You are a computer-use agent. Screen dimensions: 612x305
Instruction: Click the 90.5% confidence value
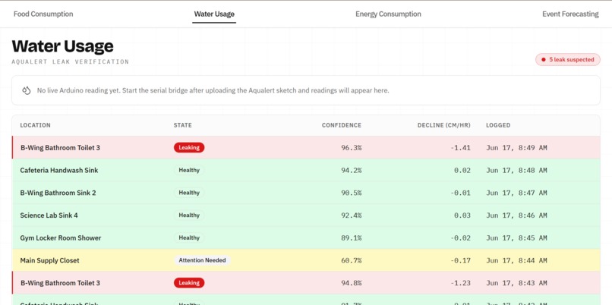point(352,193)
